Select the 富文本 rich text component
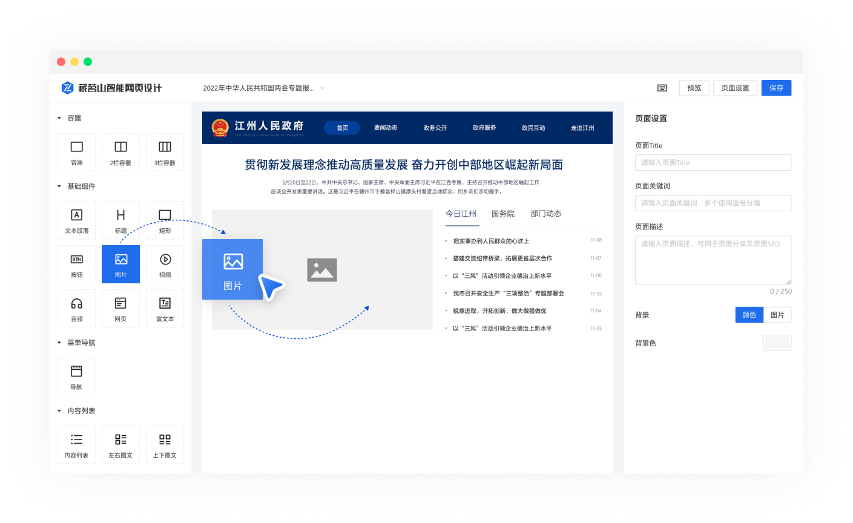This screenshot has height=523, width=853. pyautogui.click(x=165, y=308)
